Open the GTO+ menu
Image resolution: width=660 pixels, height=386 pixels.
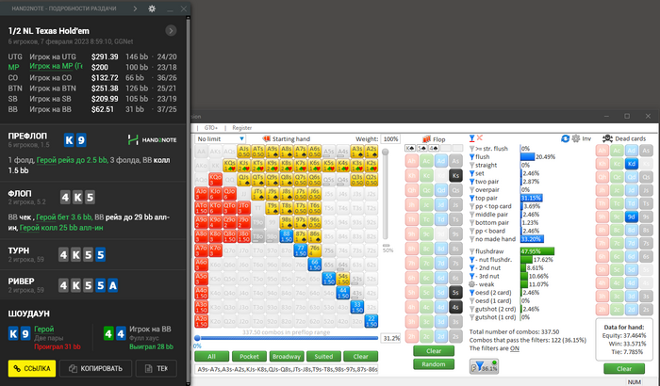click(211, 128)
